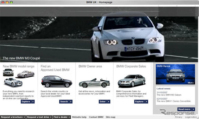
Task: Click the arrow icon on the Enter button
Action: click(x=109, y=102)
